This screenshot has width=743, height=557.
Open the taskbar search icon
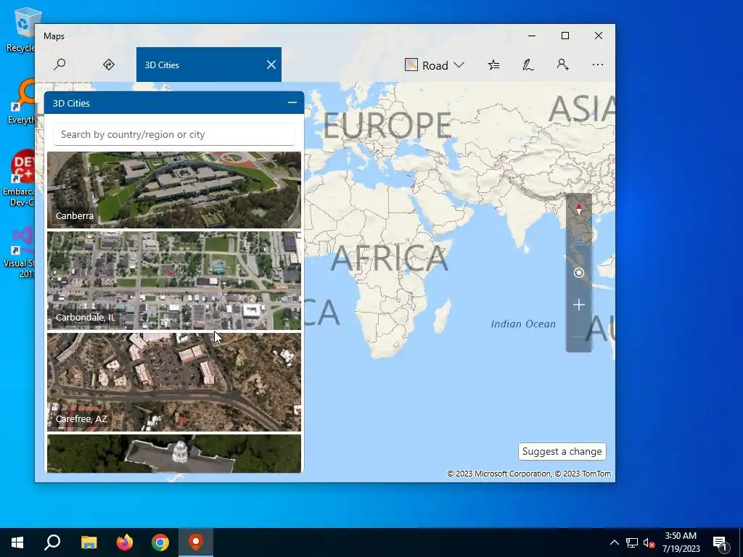point(52,542)
